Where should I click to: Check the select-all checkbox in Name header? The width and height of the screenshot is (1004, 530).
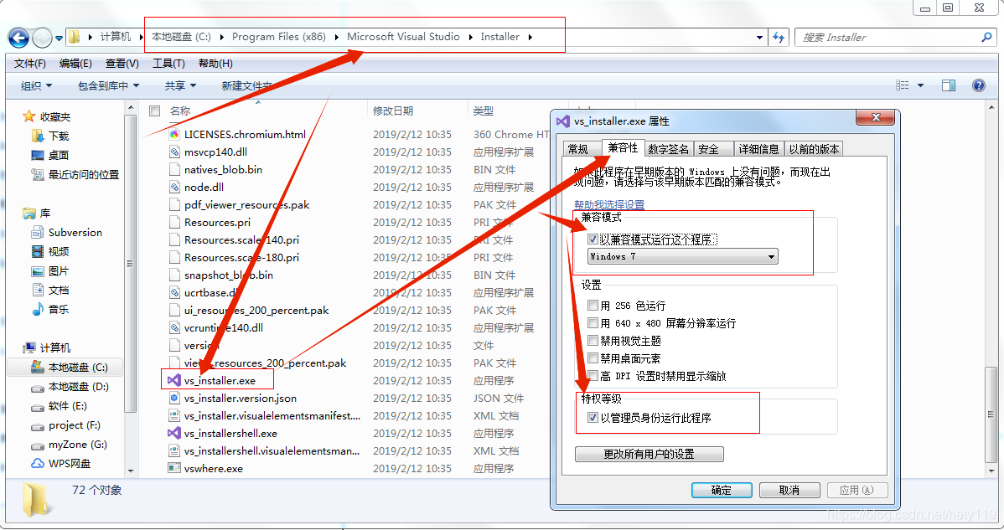154,111
